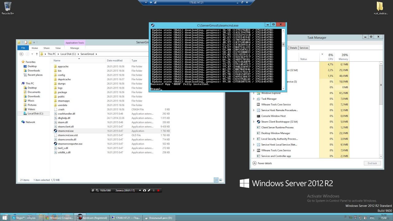
Task: Open Recent places in navigation pane
Action: click(x=35, y=75)
